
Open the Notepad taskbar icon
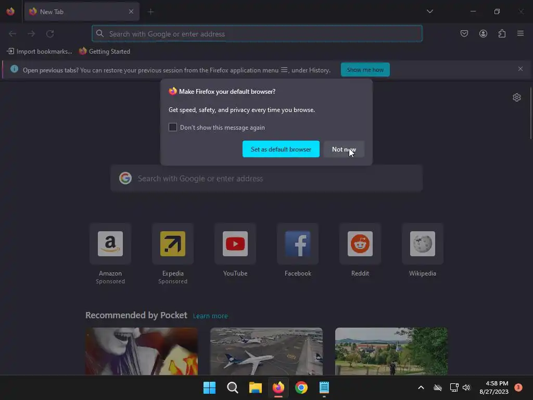324,387
